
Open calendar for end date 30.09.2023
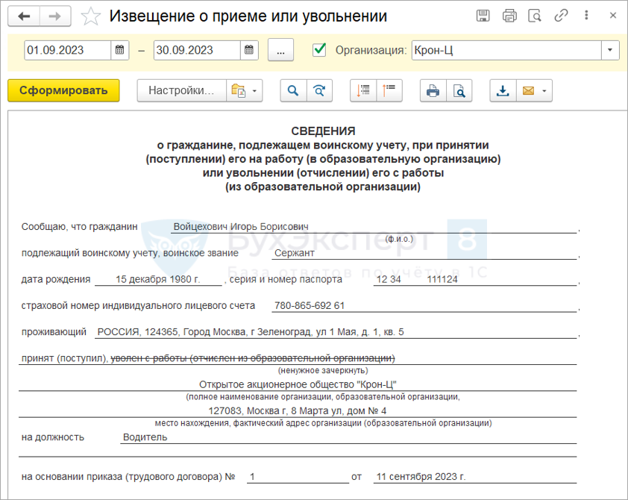click(250, 50)
